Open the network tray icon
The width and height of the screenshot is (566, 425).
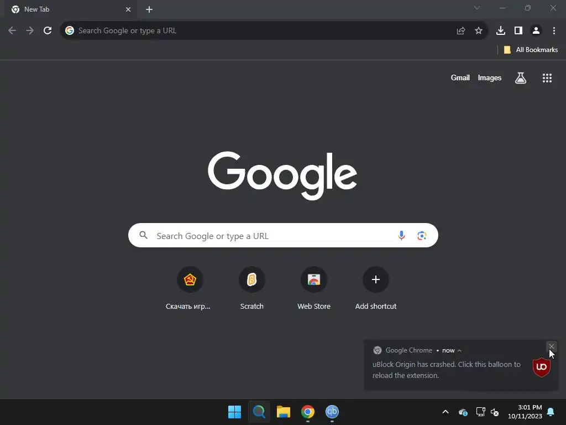[x=480, y=412]
